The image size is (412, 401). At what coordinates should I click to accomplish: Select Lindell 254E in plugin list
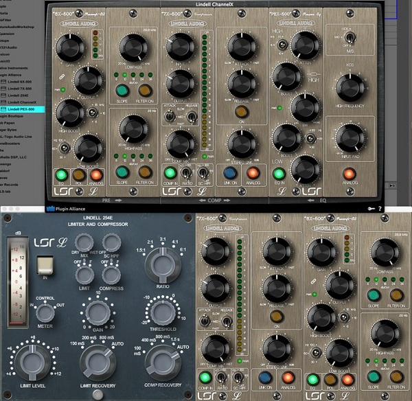[x=18, y=95]
